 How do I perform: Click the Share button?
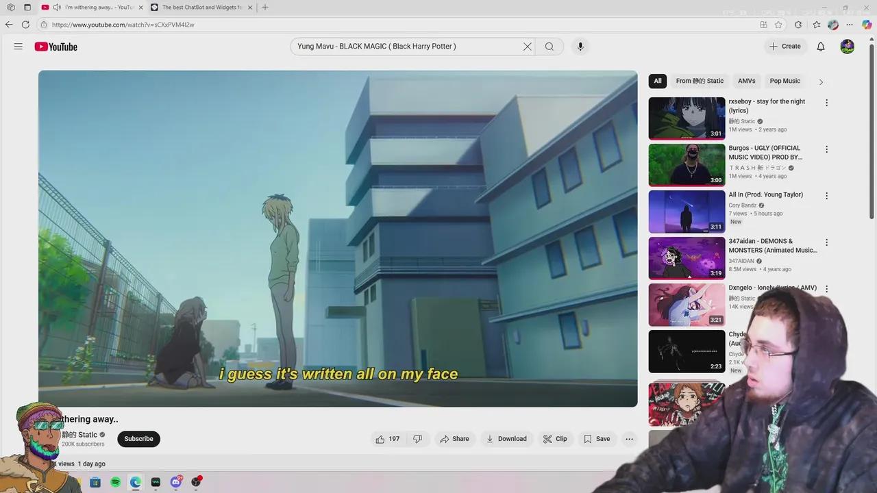(x=454, y=439)
